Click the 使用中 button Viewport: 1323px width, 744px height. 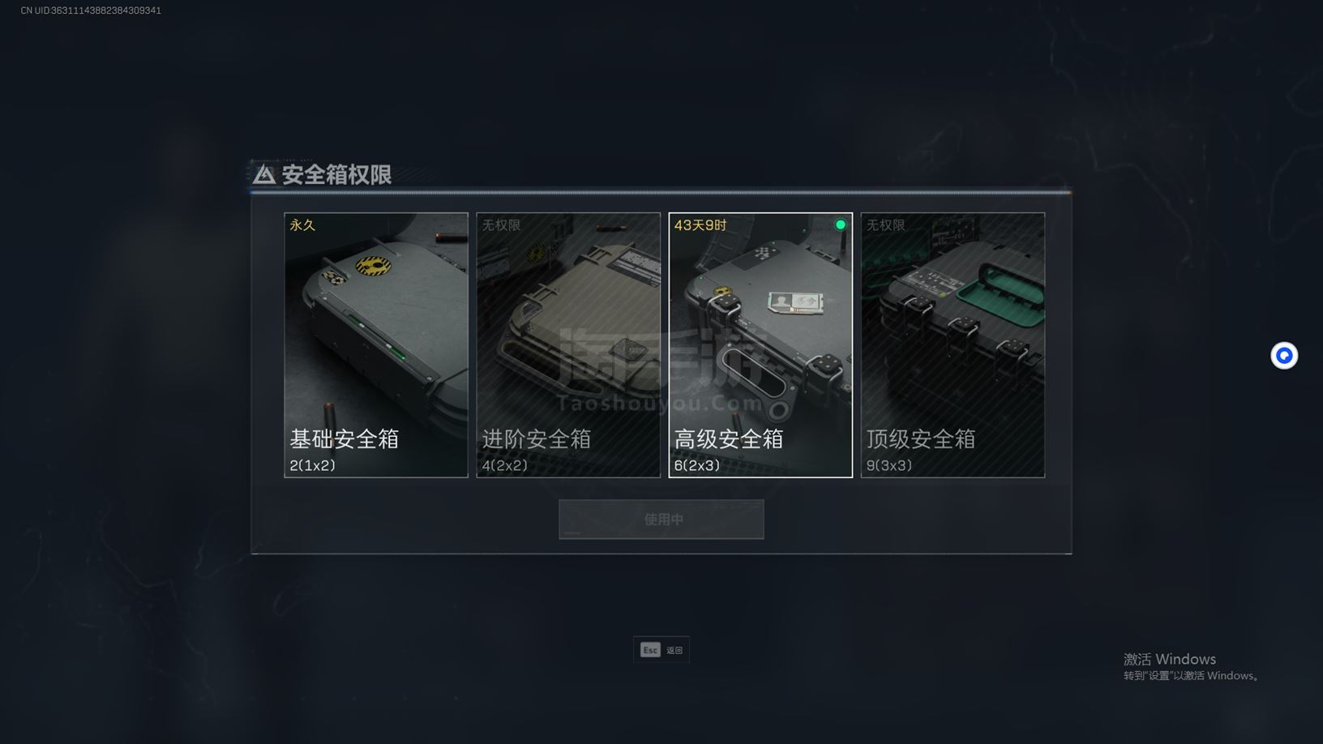coord(661,520)
